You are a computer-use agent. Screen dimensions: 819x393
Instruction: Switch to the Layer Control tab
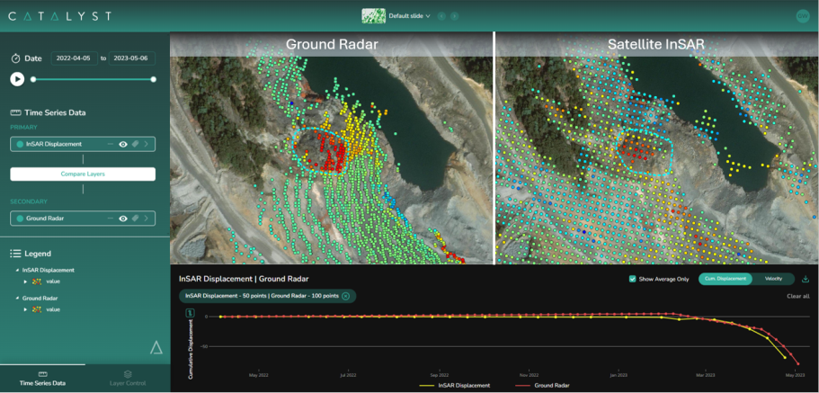128,378
